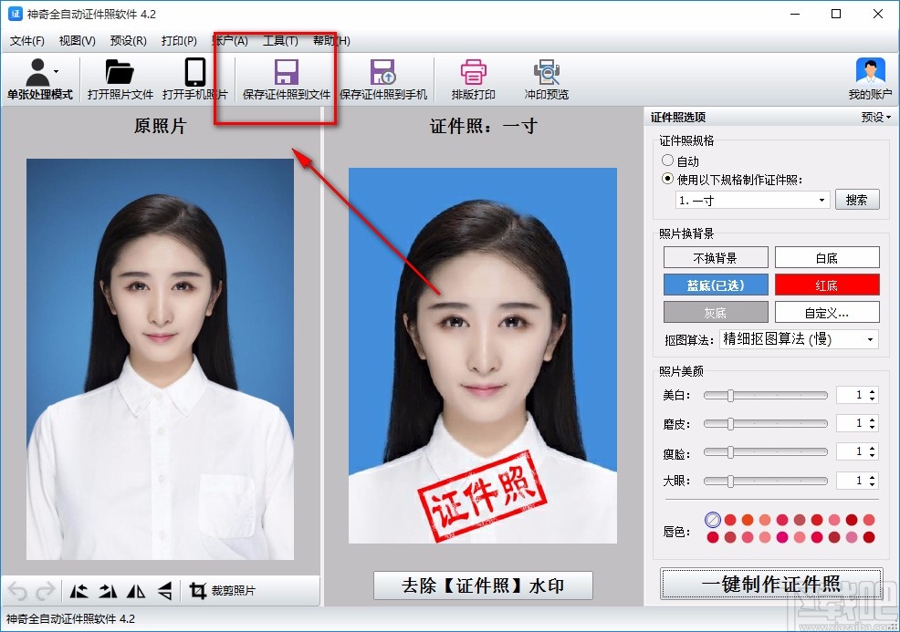Choose 红底 red background
Viewport: 900px width, 632px height.
coord(827,285)
